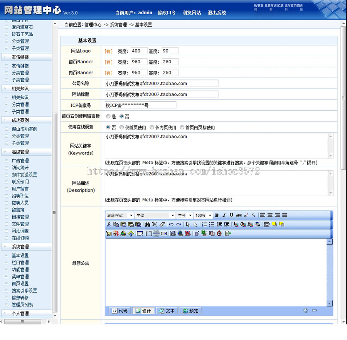Select the Cut scissors icon in the editor toolbar
The image size is (347, 340).
110,224
